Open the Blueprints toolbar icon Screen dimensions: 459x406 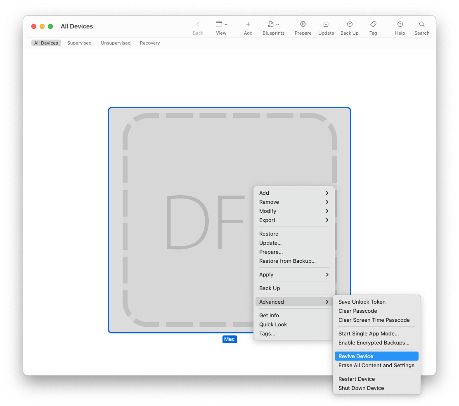(271, 24)
